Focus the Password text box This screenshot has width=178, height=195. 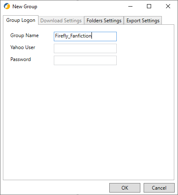pos(85,60)
